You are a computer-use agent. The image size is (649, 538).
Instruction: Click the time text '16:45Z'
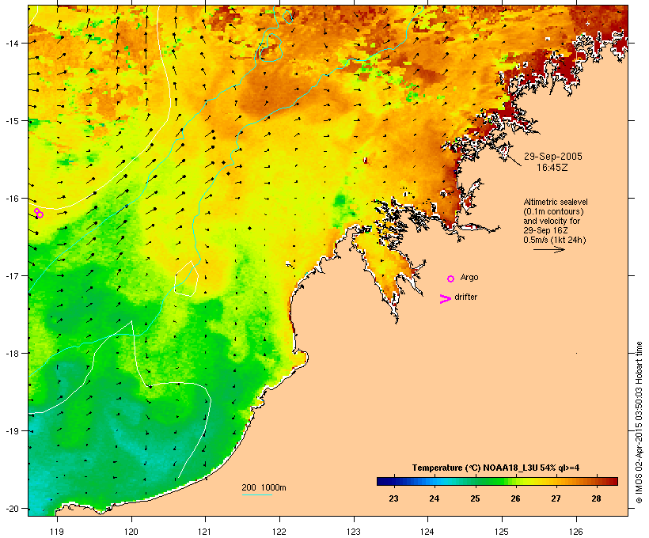tap(552, 168)
